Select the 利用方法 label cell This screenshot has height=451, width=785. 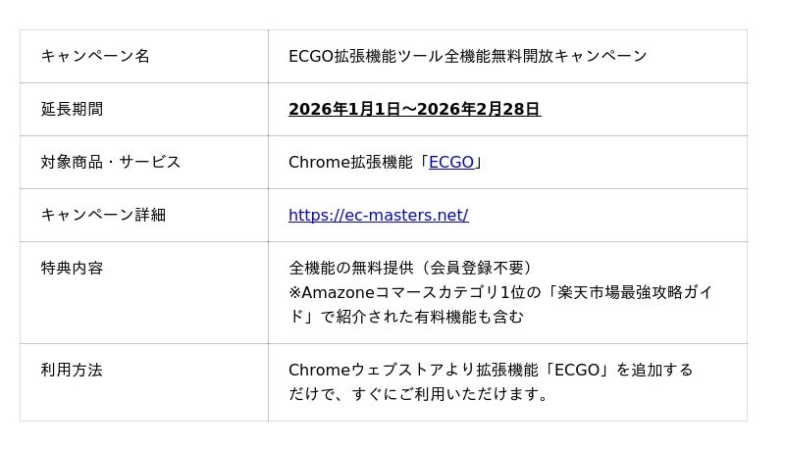(72, 371)
